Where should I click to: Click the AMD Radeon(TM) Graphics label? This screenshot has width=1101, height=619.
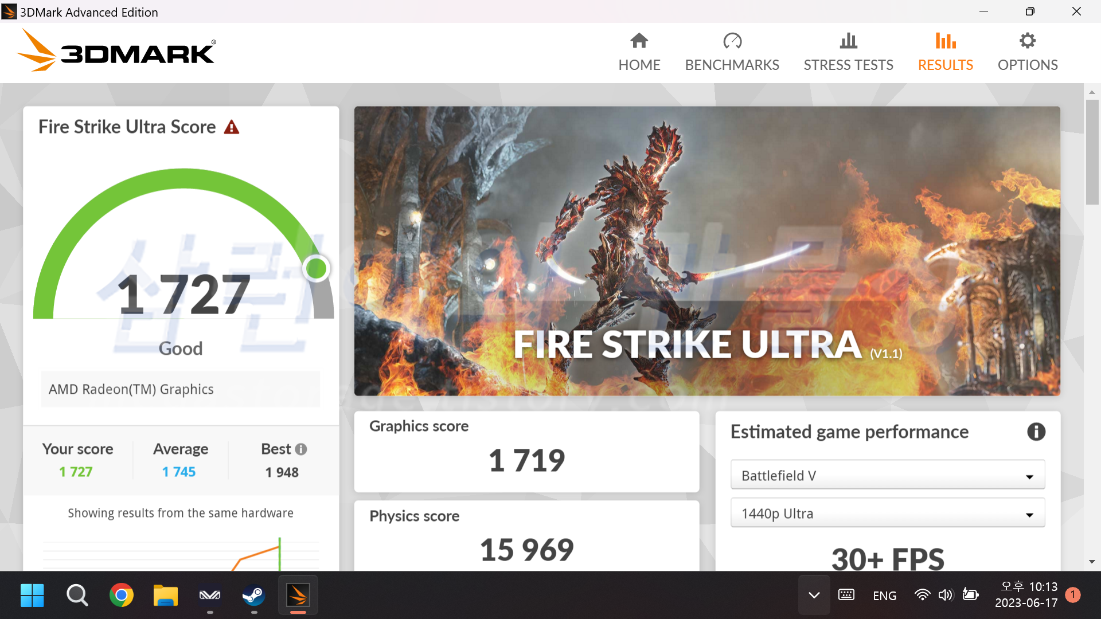131,389
